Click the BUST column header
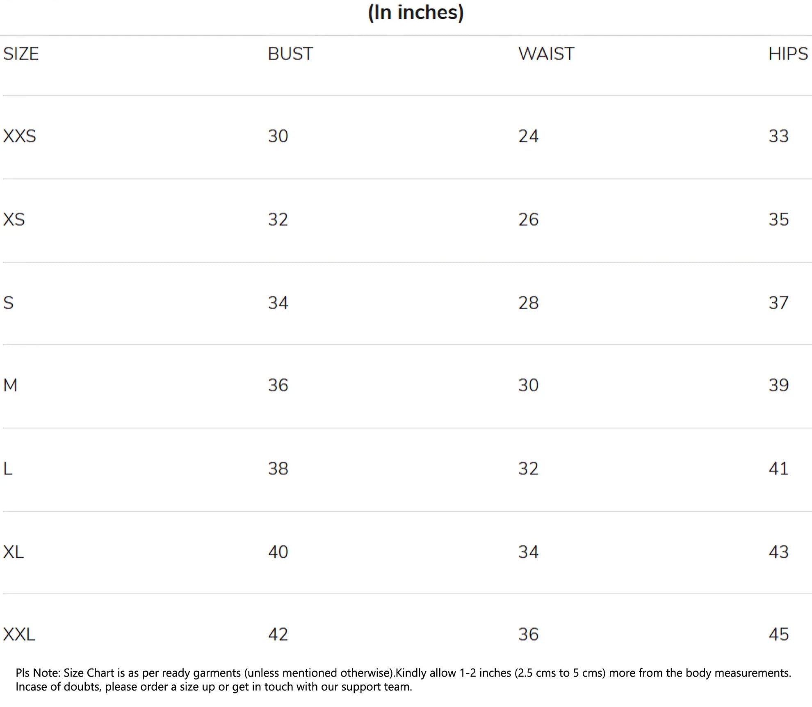The height and width of the screenshot is (707, 812). pyautogui.click(x=290, y=54)
